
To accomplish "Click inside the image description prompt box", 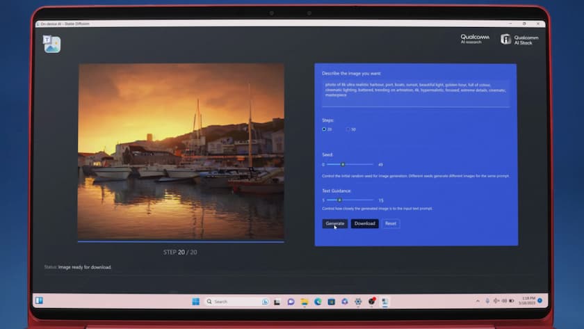I will 415,93.
